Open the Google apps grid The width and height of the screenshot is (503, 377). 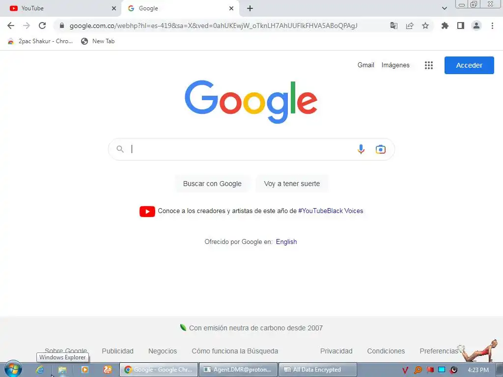pos(428,65)
